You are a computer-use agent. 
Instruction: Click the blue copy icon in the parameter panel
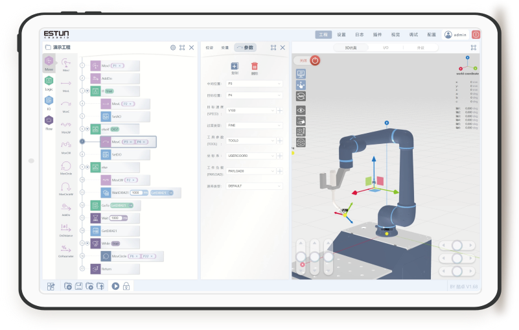235,66
